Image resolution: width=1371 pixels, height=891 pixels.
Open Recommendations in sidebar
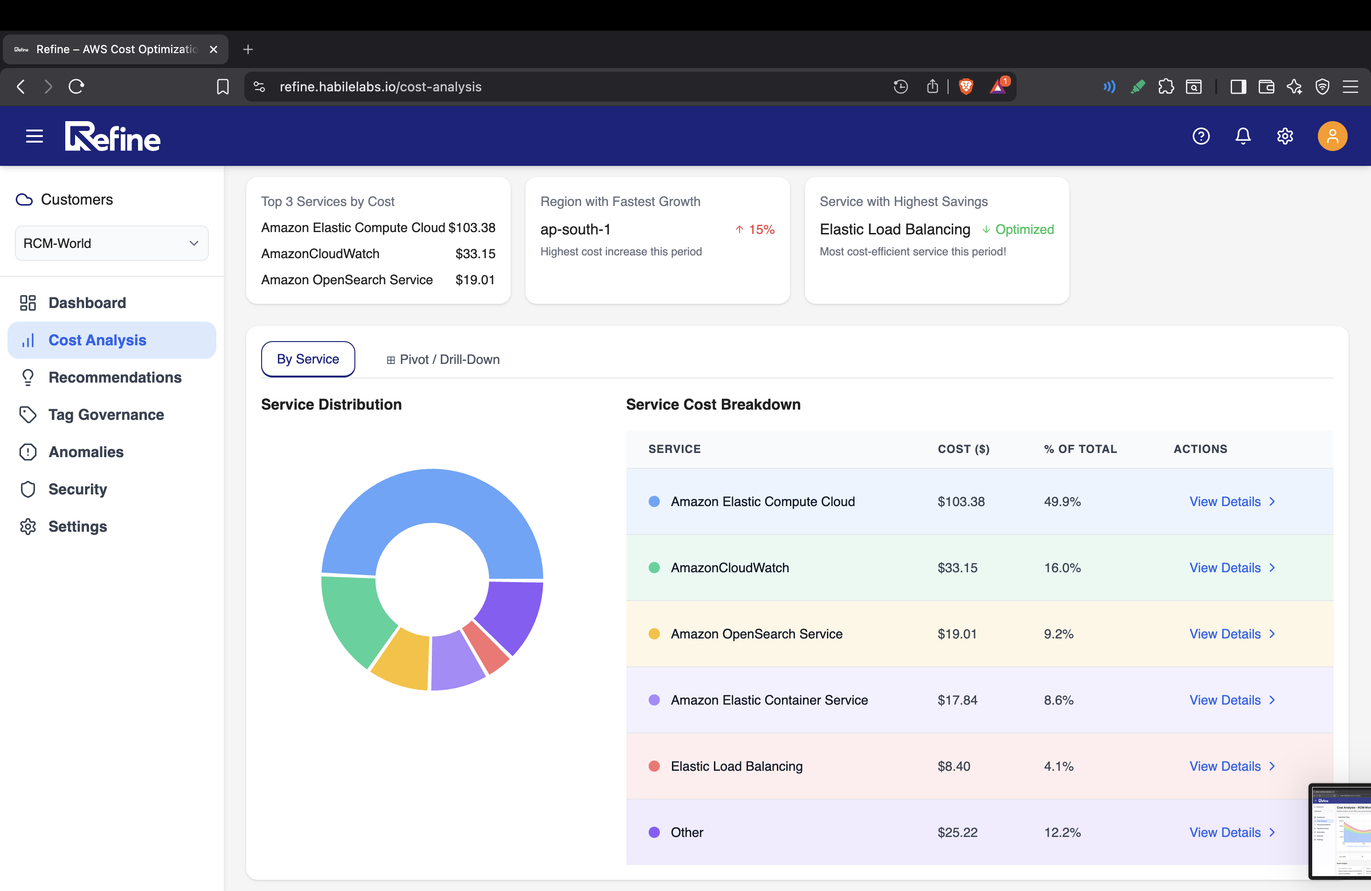(x=112, y=377)
